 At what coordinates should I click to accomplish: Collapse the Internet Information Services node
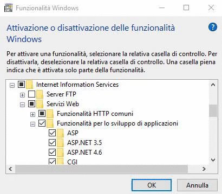tap(12, 85)
